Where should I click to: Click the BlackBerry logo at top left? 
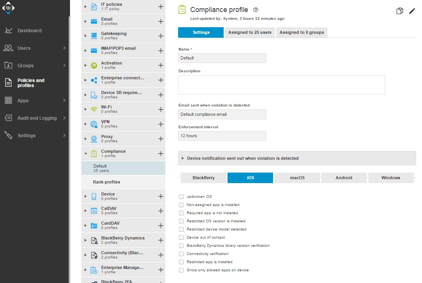tap(9, 8)
